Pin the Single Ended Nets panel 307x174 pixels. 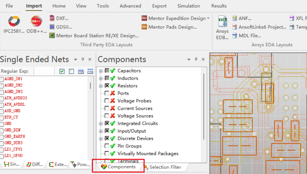[x=83, y=59]
